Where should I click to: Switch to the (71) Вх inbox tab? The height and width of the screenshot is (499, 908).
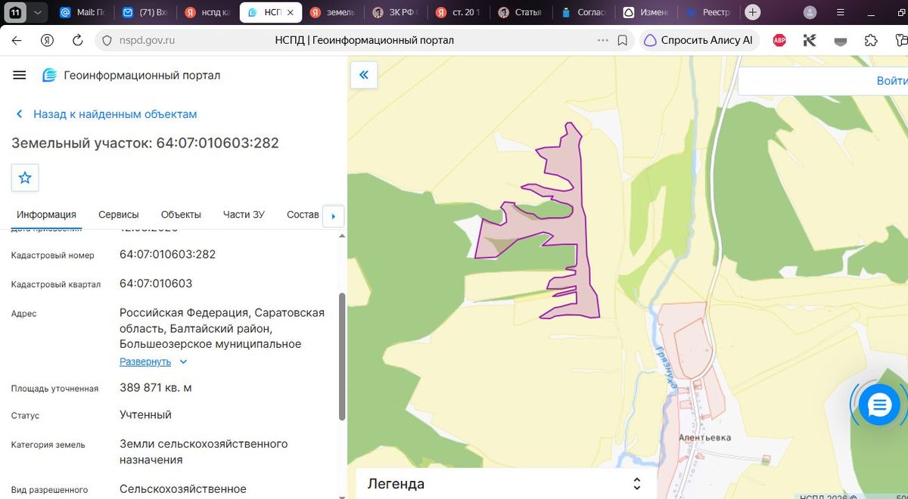[145, 12]
